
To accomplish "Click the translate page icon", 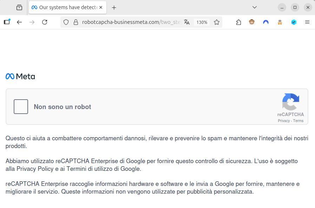I will tap(187, 22).
